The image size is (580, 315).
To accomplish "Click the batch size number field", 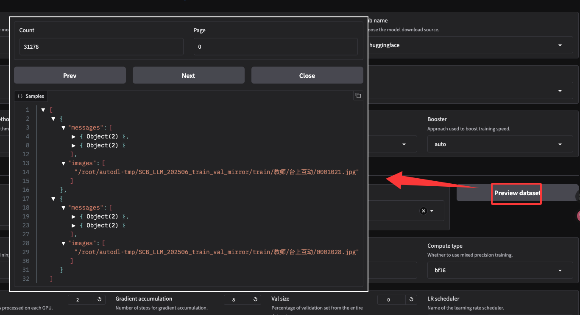I will (81, 300).
